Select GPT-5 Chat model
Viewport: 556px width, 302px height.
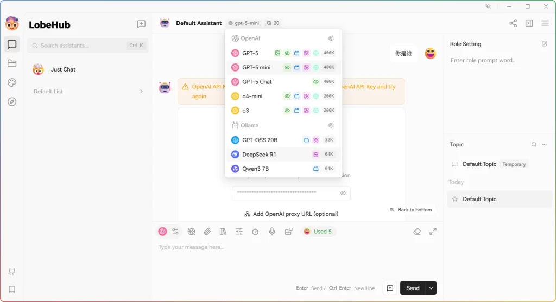coord(283,82)
